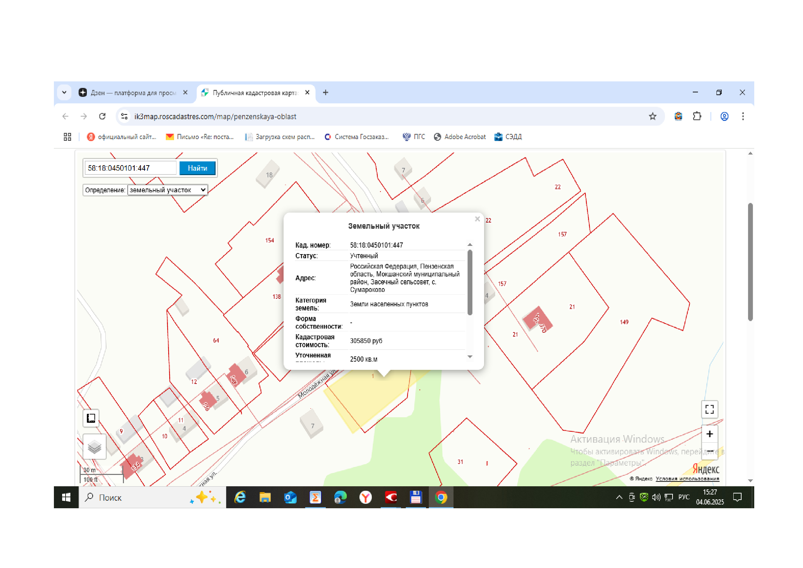
Task: Expand the tab search chevron
Action: 64,92
